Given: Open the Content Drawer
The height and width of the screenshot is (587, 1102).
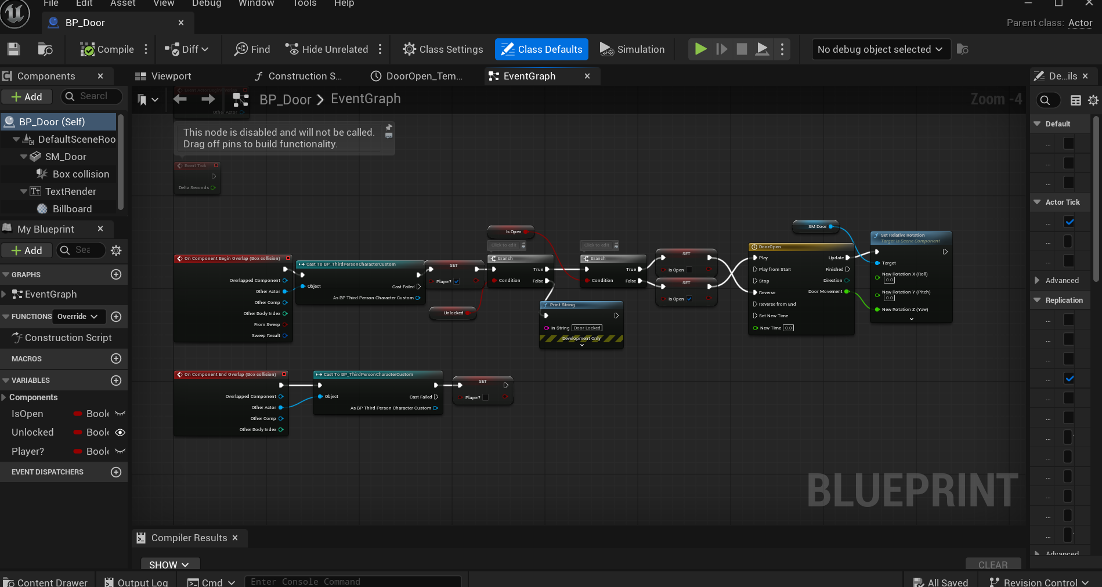Looking at the screenshot, I should (x=45, y=582).
